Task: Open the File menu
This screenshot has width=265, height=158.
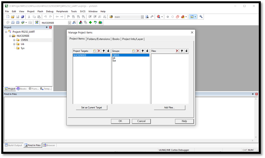Action: coord(7,11)
